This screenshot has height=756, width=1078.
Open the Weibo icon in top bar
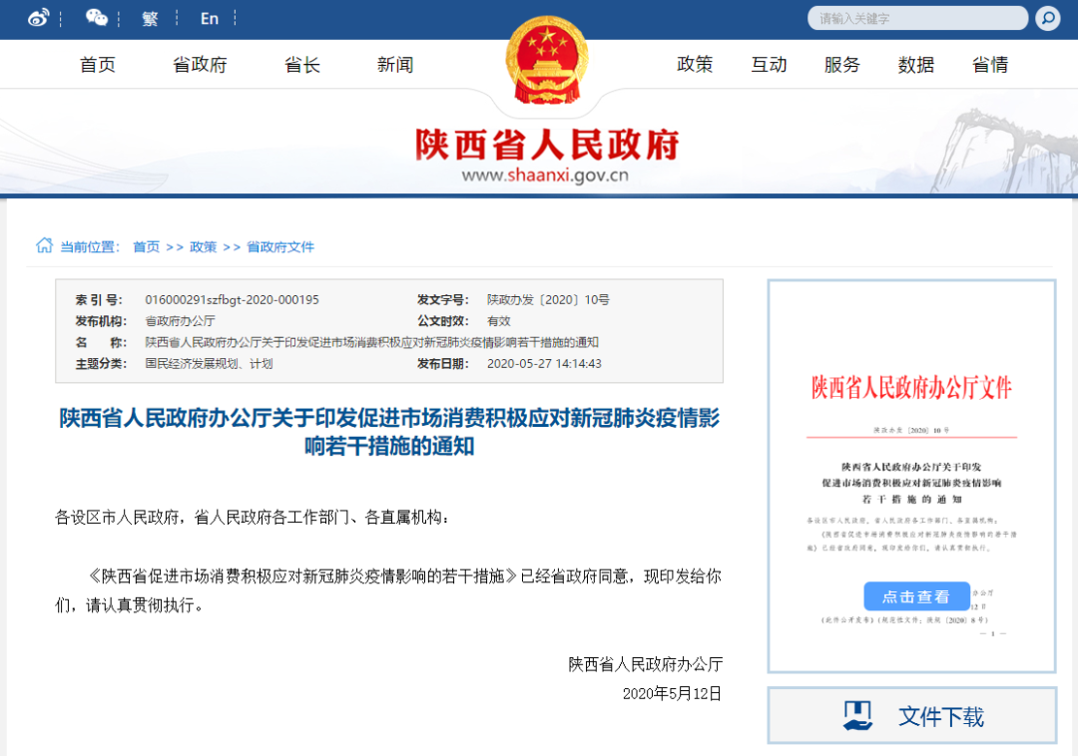point(38,18)
